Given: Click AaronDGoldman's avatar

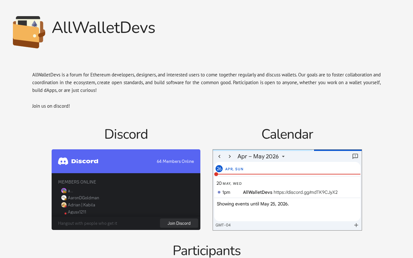Looking at the screenshot, I should tap(64, 198).
